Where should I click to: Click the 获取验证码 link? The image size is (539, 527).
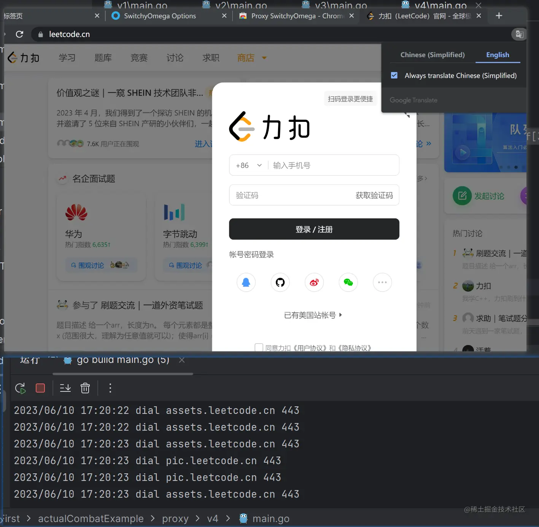tap(374, 195)
